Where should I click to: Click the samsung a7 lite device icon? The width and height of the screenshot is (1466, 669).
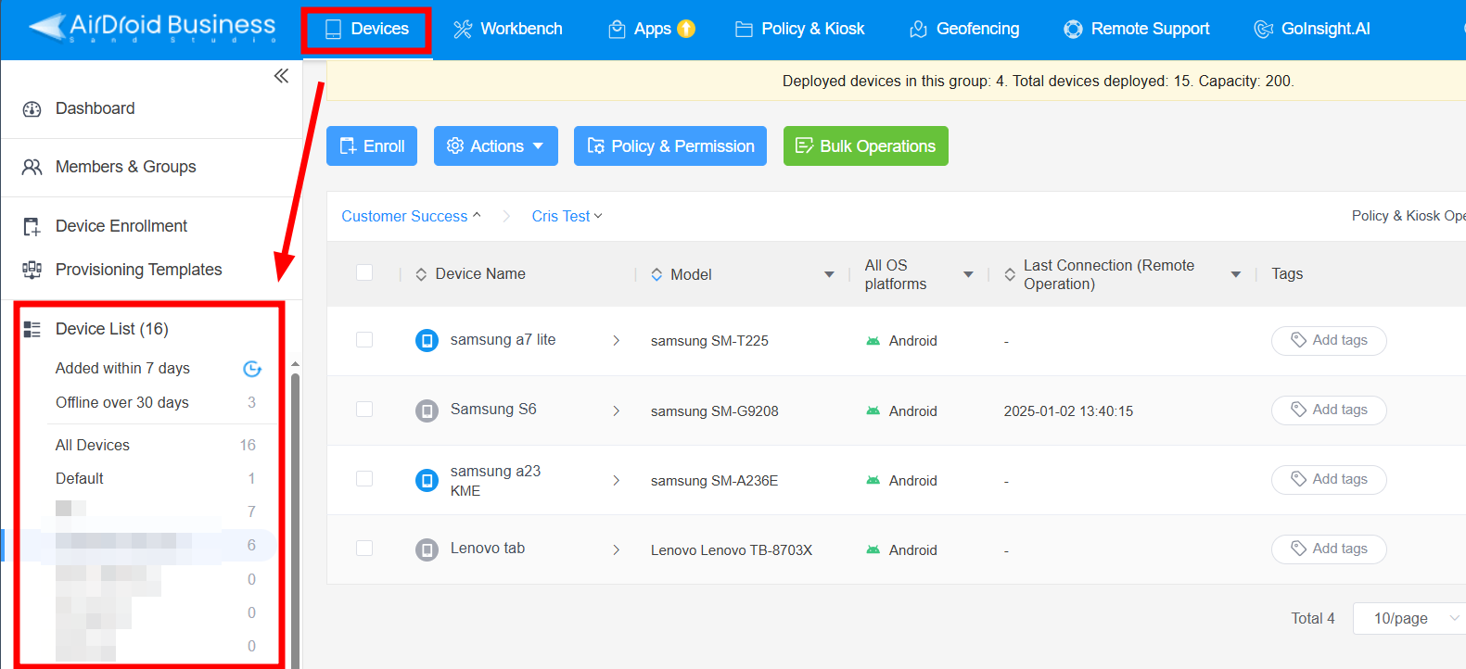pyautogui.click(x=427, y=340)
